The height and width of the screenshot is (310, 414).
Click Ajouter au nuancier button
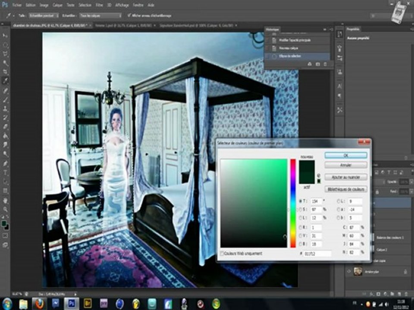pyautogui.click(x=345, y=177)
